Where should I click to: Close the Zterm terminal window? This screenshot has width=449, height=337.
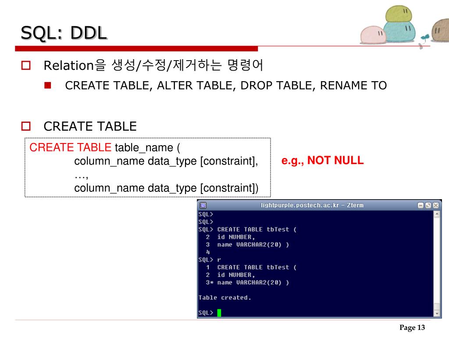coord(435,205)
